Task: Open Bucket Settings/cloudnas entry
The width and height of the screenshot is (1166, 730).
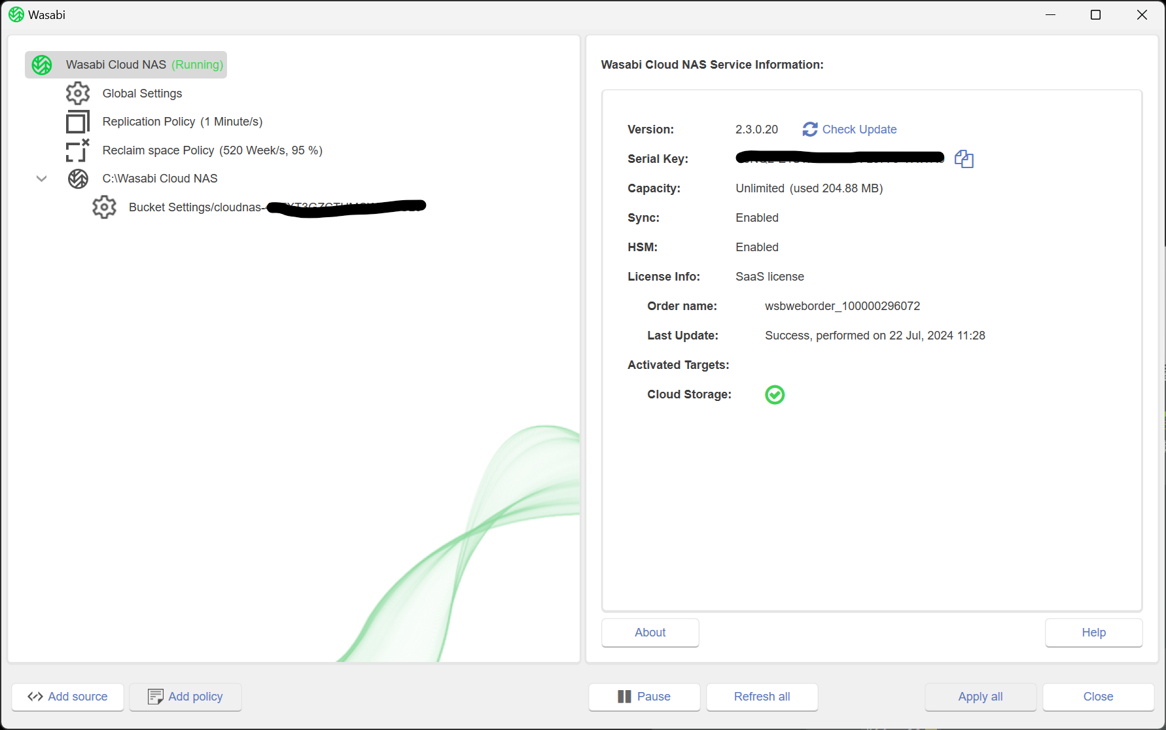Action: coord(277,207)
